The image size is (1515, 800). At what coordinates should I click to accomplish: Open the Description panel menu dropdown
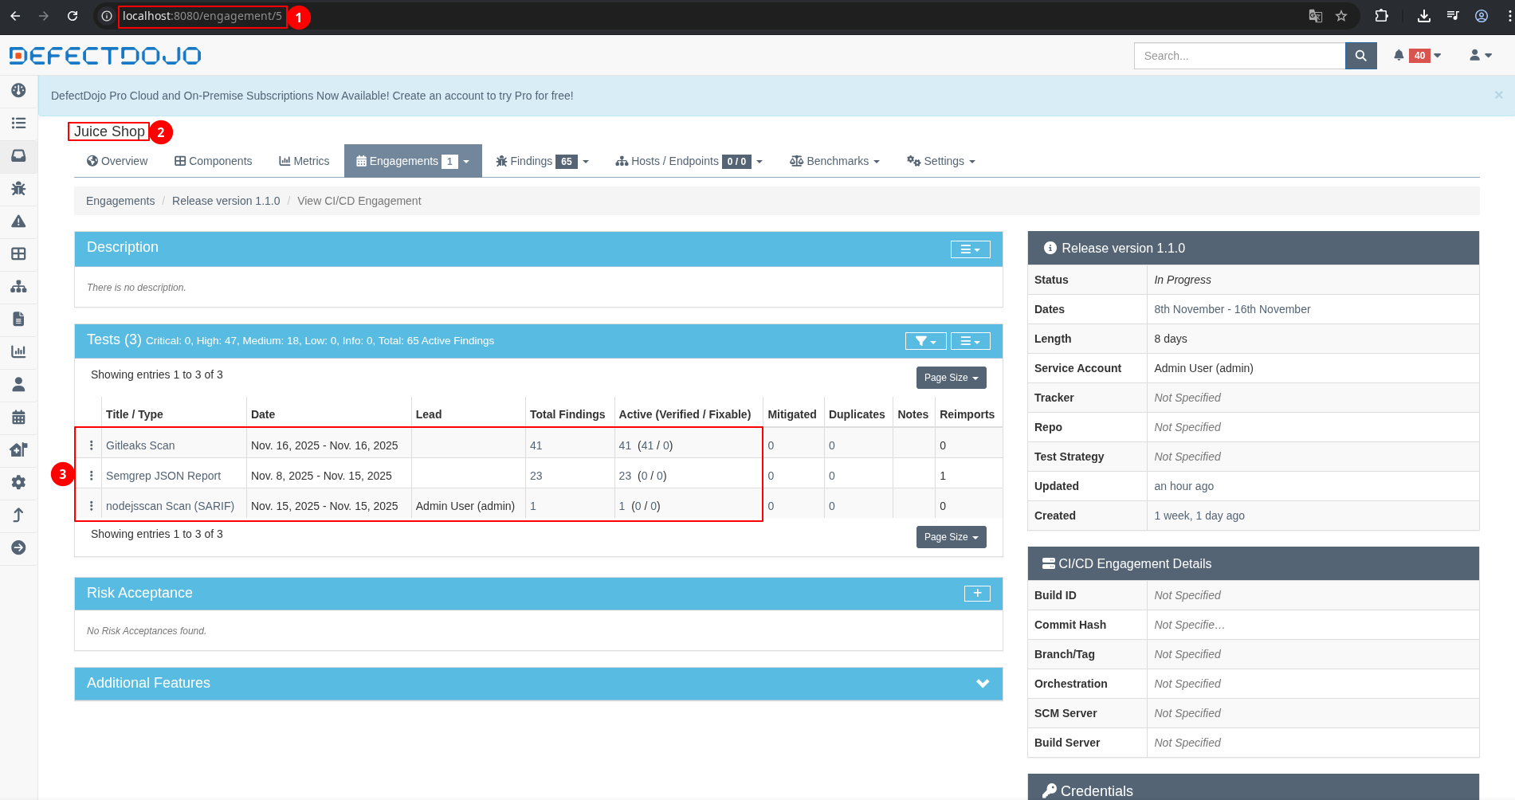point(970,249)
